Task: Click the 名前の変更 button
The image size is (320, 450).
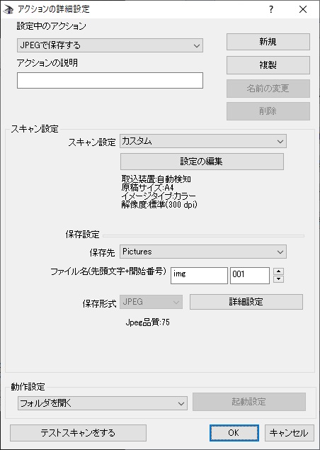Action: 268,88
